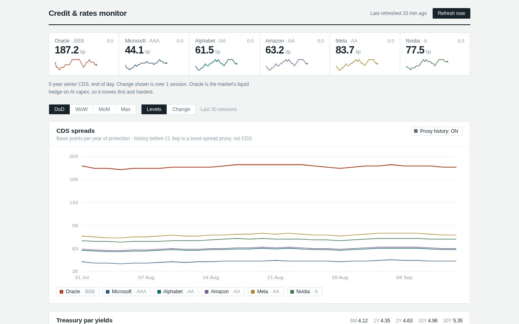Click the 2Y 4.63 yield value
Image resolution: width=519 pixels, height=324 pixels.
[x=404, y=321]
